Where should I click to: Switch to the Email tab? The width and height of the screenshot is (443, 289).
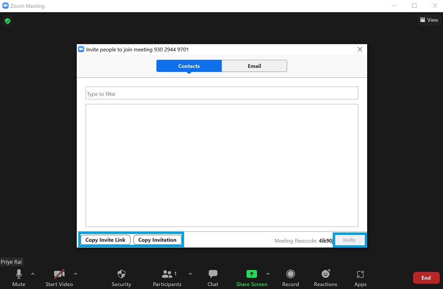coord(254,65)
